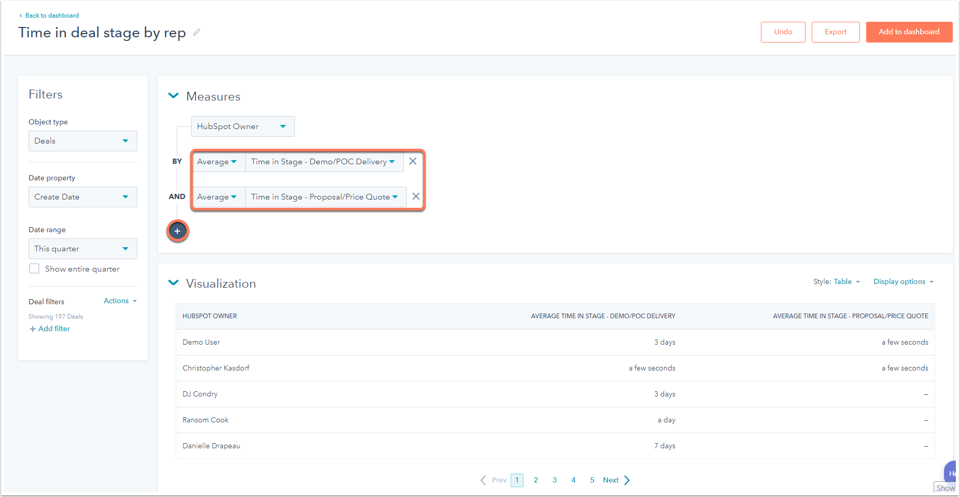Click the plus button to add a measure
The image size is (960, 497).
pos(177,231)
